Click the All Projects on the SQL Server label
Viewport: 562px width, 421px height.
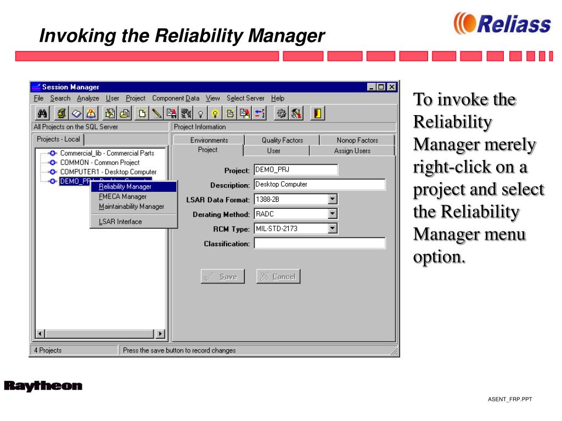76,127
